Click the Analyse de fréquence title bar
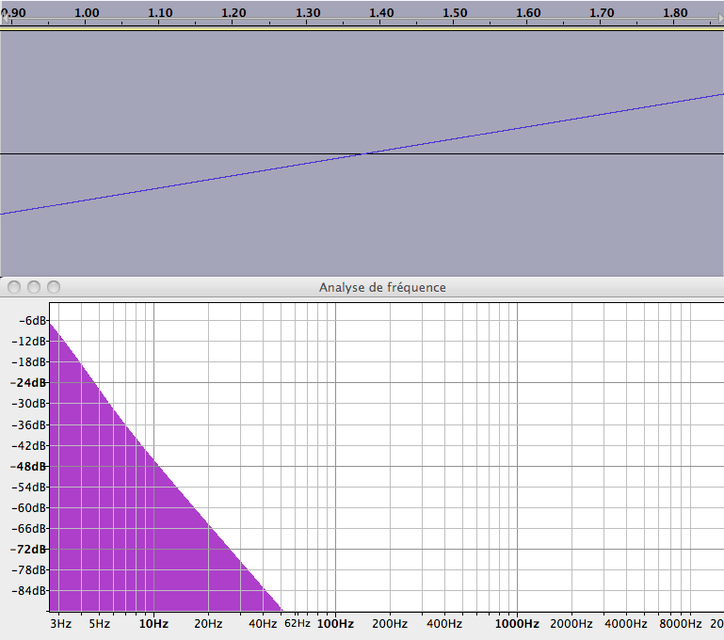724x640 pixels. 382,287
